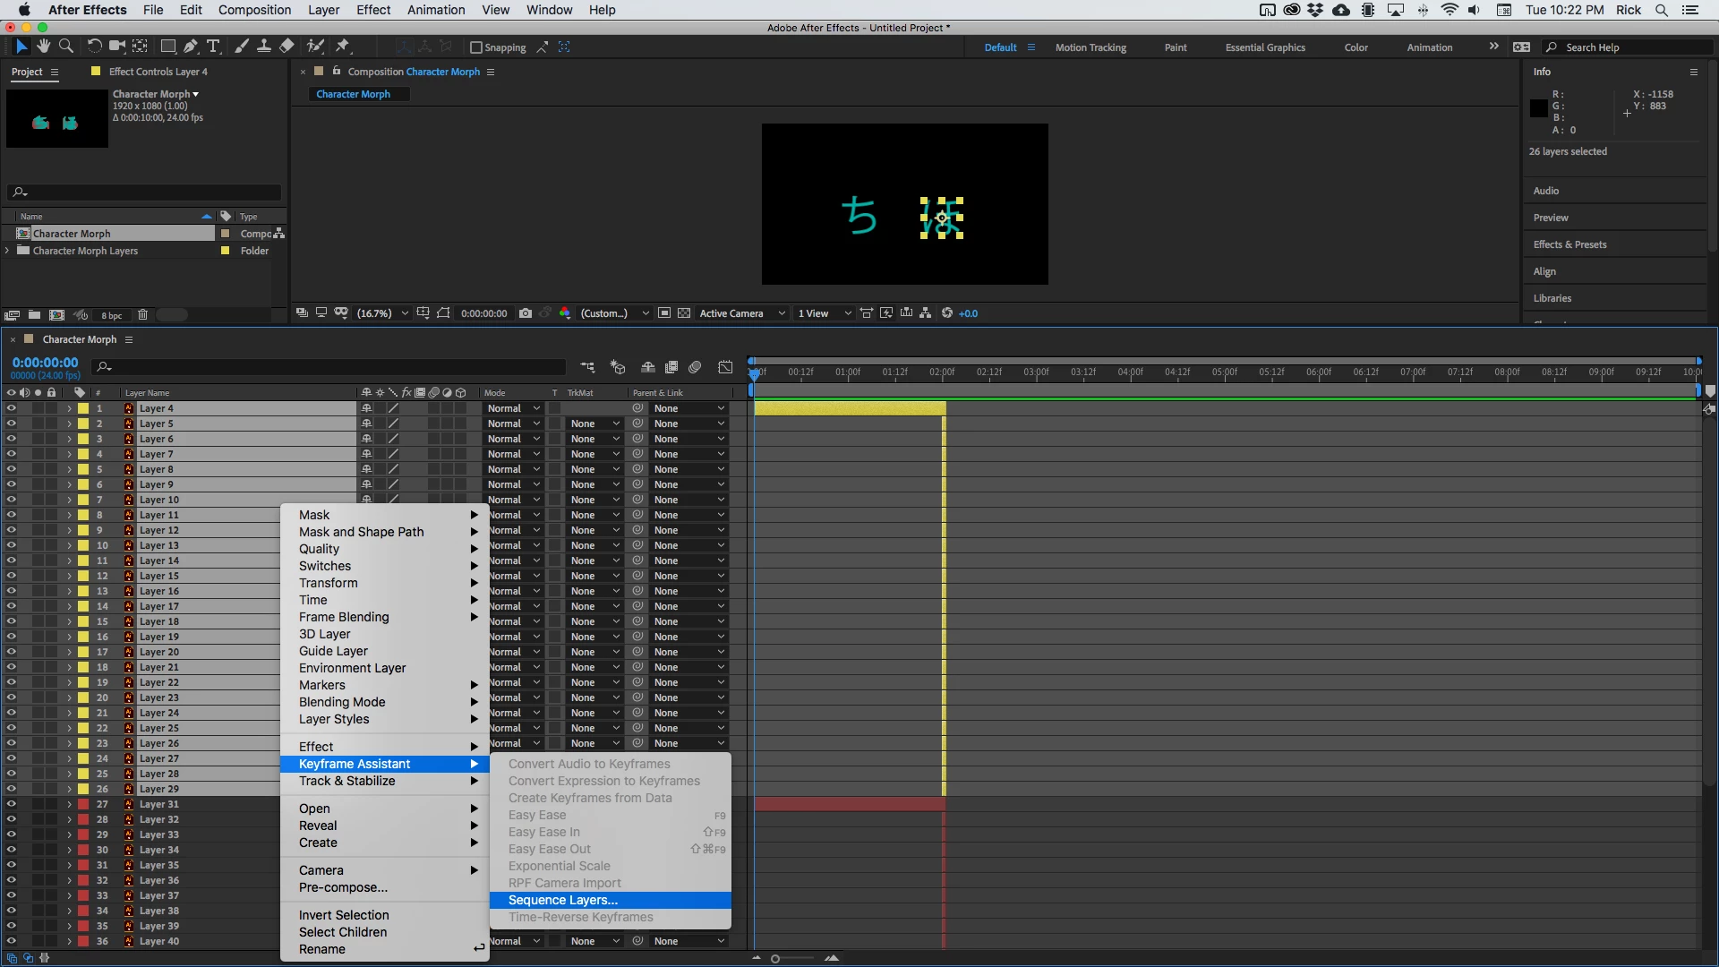Expand the Character Morph Layers folder
Screen dimensions: 1719x967
[x=7, y=251]
